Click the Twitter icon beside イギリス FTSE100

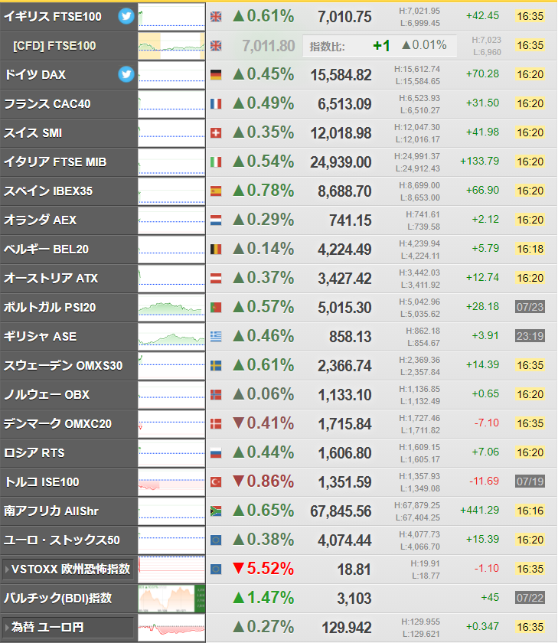[126, 16]
